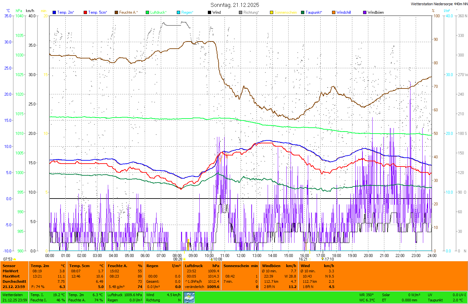
Task: Click the cloudy weather forecast icon
Action: (x=189, y=297)
